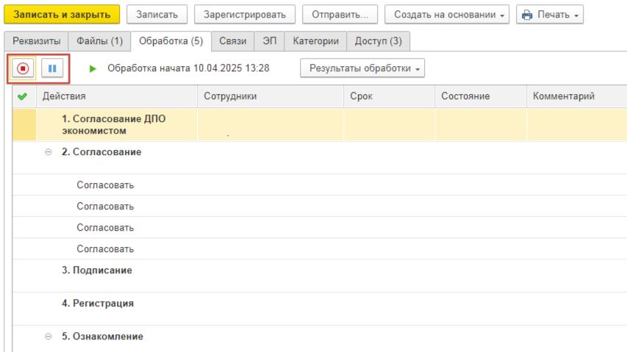The height and width of the screenshot is (352, 627).
Task: Click the green play triangle icon
Action: pos(93,69)
